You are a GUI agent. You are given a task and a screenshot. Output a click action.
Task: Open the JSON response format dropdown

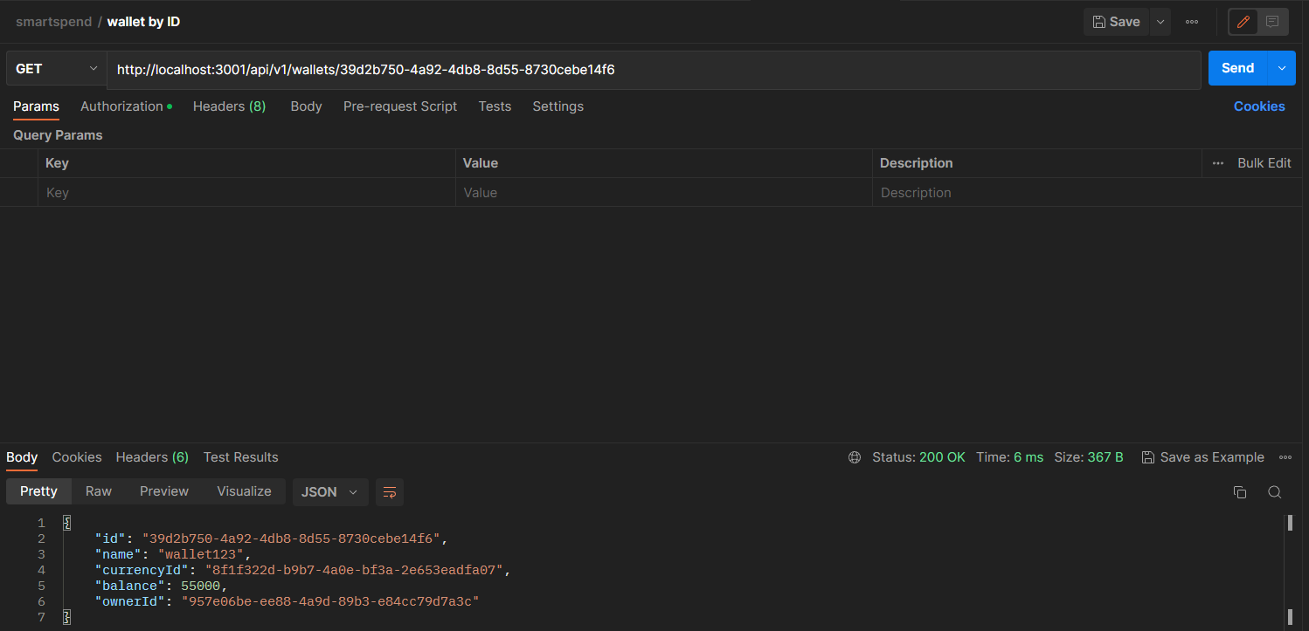329,491
